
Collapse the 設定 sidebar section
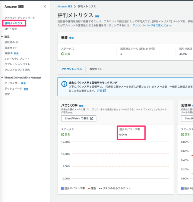click(2, 37)
